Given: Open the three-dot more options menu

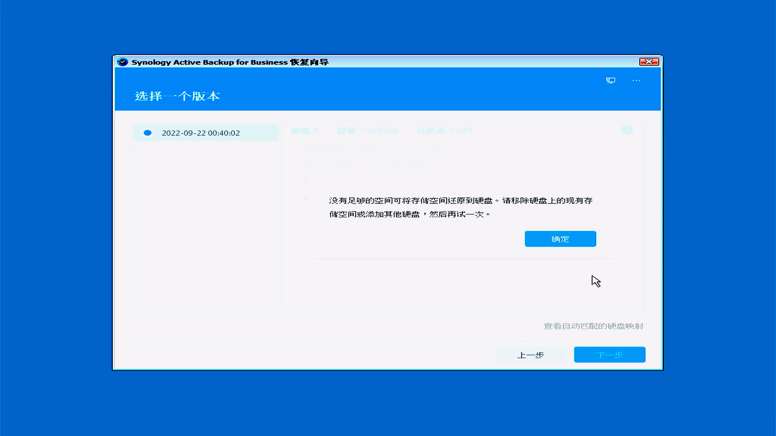Looking at the screenshot, I should [636, 80].
